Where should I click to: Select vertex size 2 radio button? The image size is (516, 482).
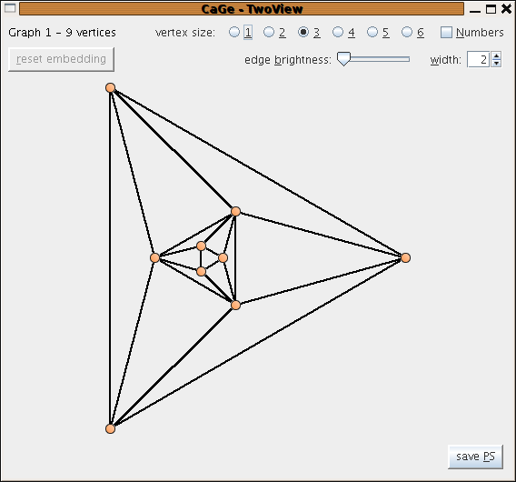[x=269, y=33]
